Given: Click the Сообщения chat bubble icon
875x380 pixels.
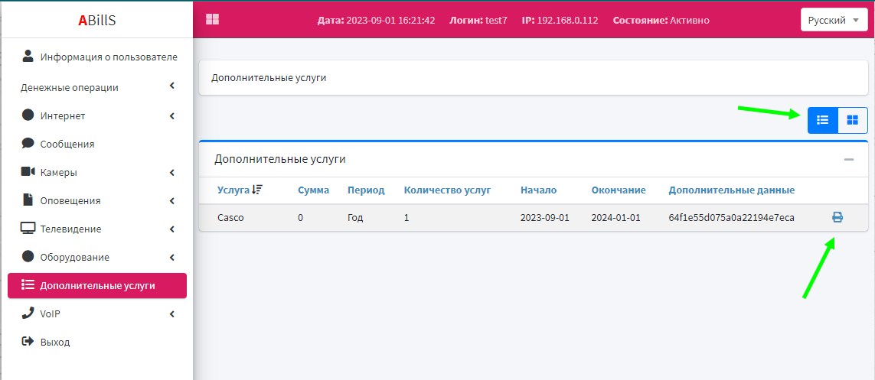Looking at the screenshot, I should (28, 143).
